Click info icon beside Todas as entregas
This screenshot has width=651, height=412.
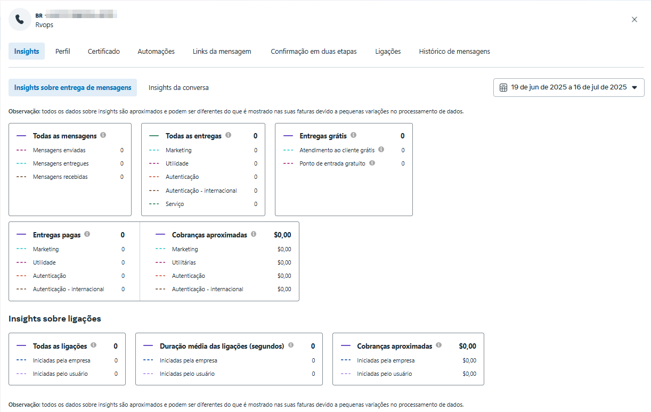[x=228, y=135]
